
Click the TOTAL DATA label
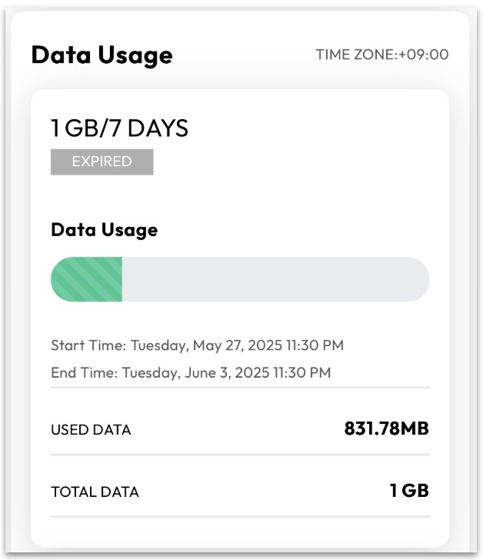(x=95, y=492)
